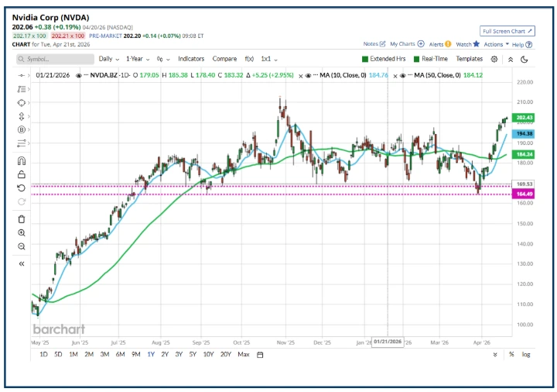The width and height of the screenshot is (557, 392).
Task: Open the line annotations tool group
Action: [x=22, y=89]
